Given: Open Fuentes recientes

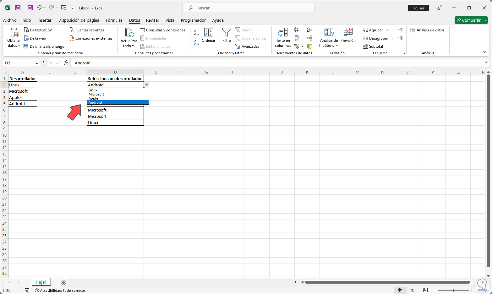Looking at the screenshot, I should (x=87, y=30).
